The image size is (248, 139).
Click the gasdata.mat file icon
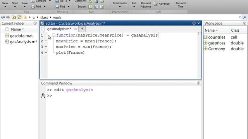[x=7, y=36]
